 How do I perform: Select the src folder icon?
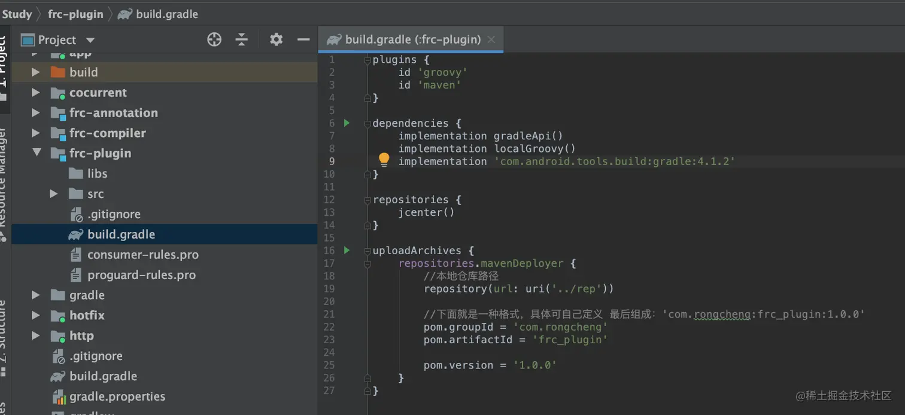pyautogui.click(x=75, y=194)
